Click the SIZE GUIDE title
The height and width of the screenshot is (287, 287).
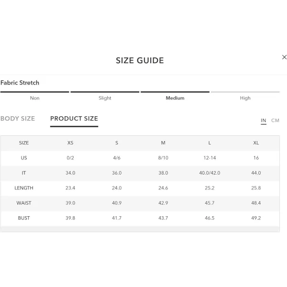[x=140, y=61]
